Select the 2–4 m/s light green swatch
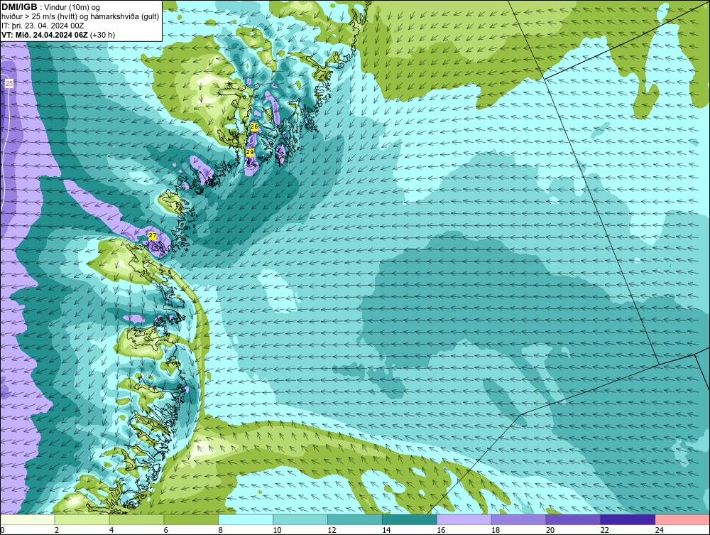Viewport: 710px width, 535px height. pos(82,519)
